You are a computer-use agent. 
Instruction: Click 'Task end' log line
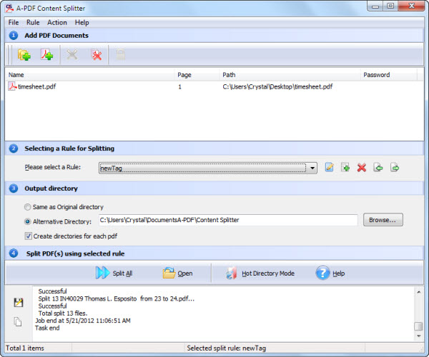[47, 328]
